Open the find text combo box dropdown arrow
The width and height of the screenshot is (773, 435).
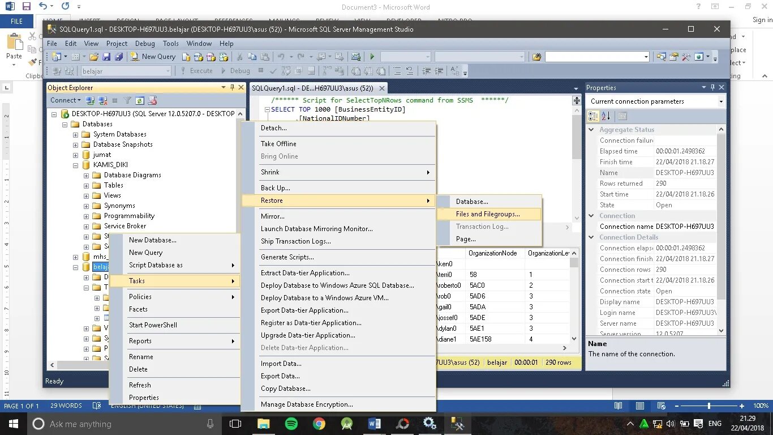pyautogui.click(x=646, y=57)
